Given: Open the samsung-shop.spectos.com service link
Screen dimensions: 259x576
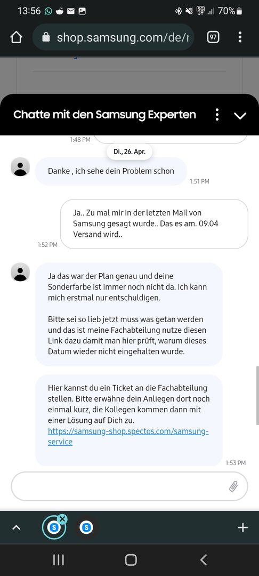Looking at the screenshot, I should point(128,436).
